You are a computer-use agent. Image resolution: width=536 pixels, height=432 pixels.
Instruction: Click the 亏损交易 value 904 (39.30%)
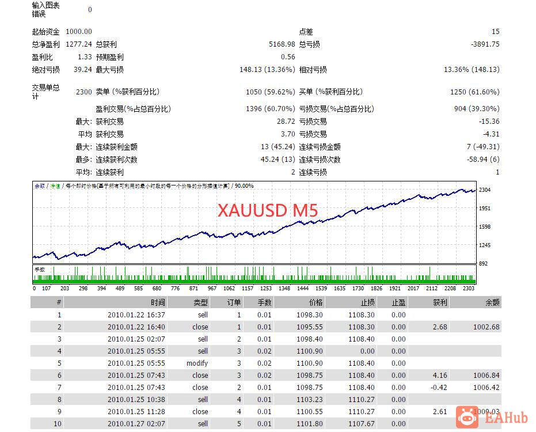[x=477, y=109]
